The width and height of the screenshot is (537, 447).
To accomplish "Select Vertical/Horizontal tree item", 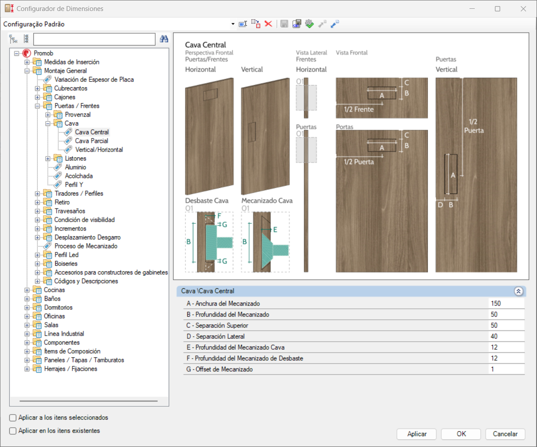I will tap(99, 150).
